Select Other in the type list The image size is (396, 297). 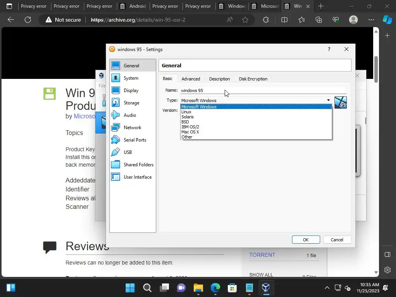coord(256,137)
